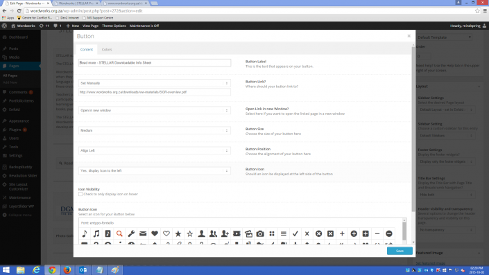Open Theme Options in admin bar
The height and width of the screenshot is (275, 489).
[114, 26]
